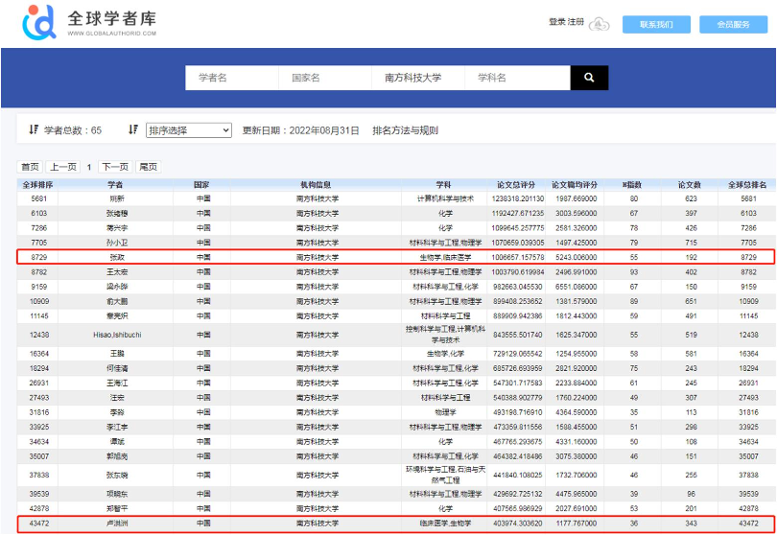
Task: Click sort icon before 排序选择 dropdown
Action: (133, 129)
